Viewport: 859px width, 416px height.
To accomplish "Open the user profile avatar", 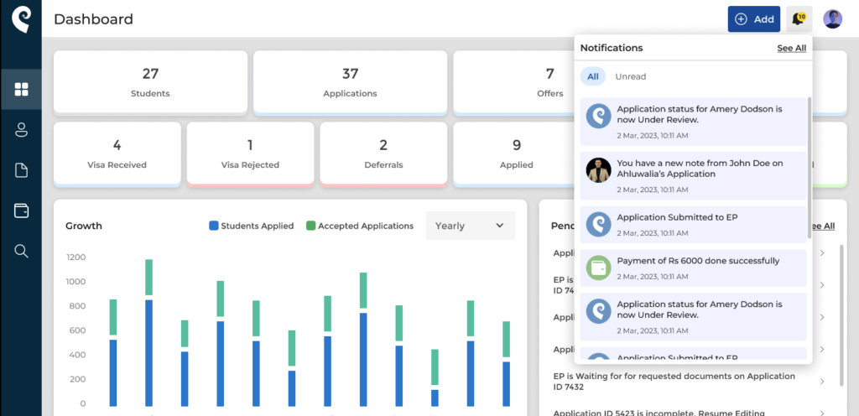I will (x=832, y=19).
